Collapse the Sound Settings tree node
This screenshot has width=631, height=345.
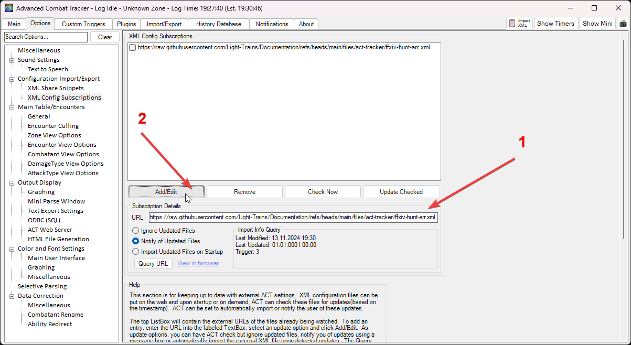12,60
